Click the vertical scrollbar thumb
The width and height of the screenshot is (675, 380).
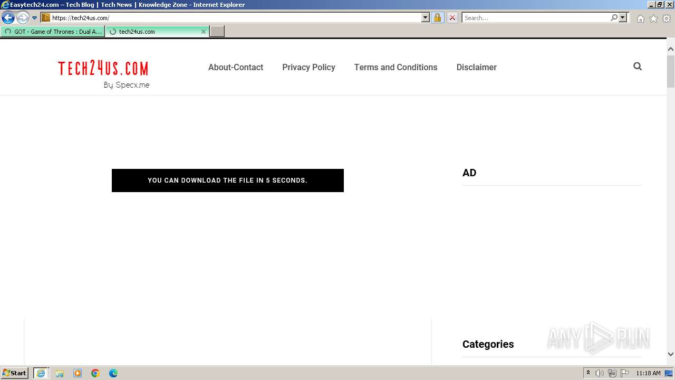(x=671, y=71)
